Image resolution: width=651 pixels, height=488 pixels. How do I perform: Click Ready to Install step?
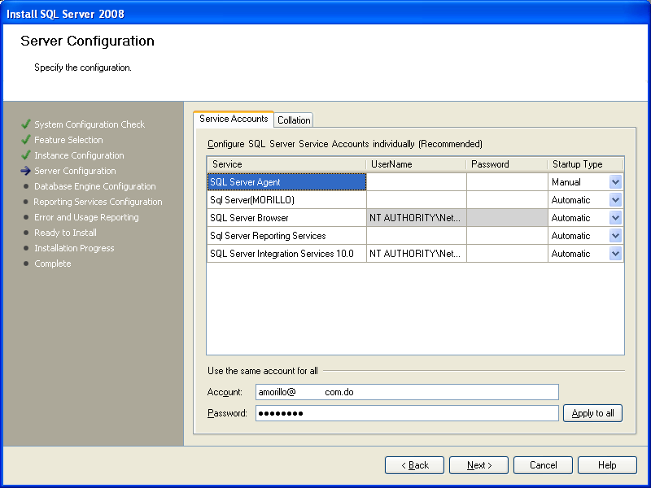tap(65, 233)
